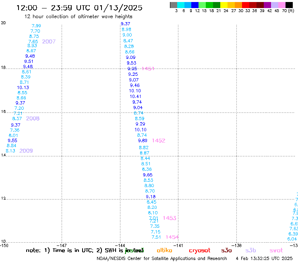Image resolution: width=298 pixels, height=262 pixels.
Task: Pick the yellow swatch in the legend
Action: pyautogui.click(x=224, y=5)
